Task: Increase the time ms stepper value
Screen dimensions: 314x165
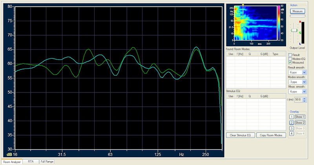Action: click(x=305, y=98)
